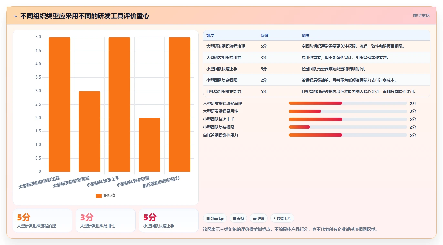
Task: Click the 2.5 tick on the y-axis
Action: click(x=38, y=104)
